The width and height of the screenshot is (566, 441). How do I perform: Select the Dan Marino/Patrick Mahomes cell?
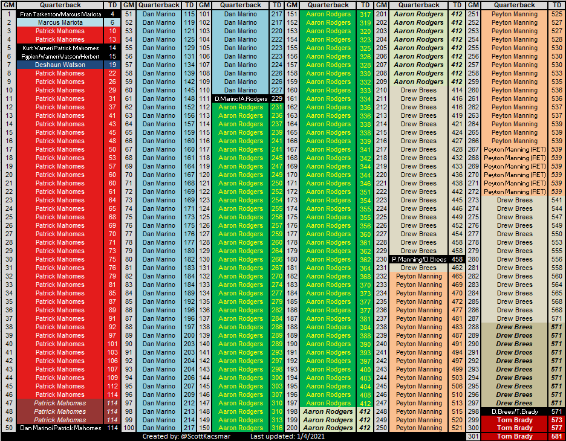point(60,428)
